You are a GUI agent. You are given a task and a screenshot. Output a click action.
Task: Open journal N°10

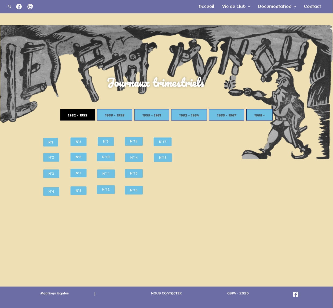click(106, 157)
